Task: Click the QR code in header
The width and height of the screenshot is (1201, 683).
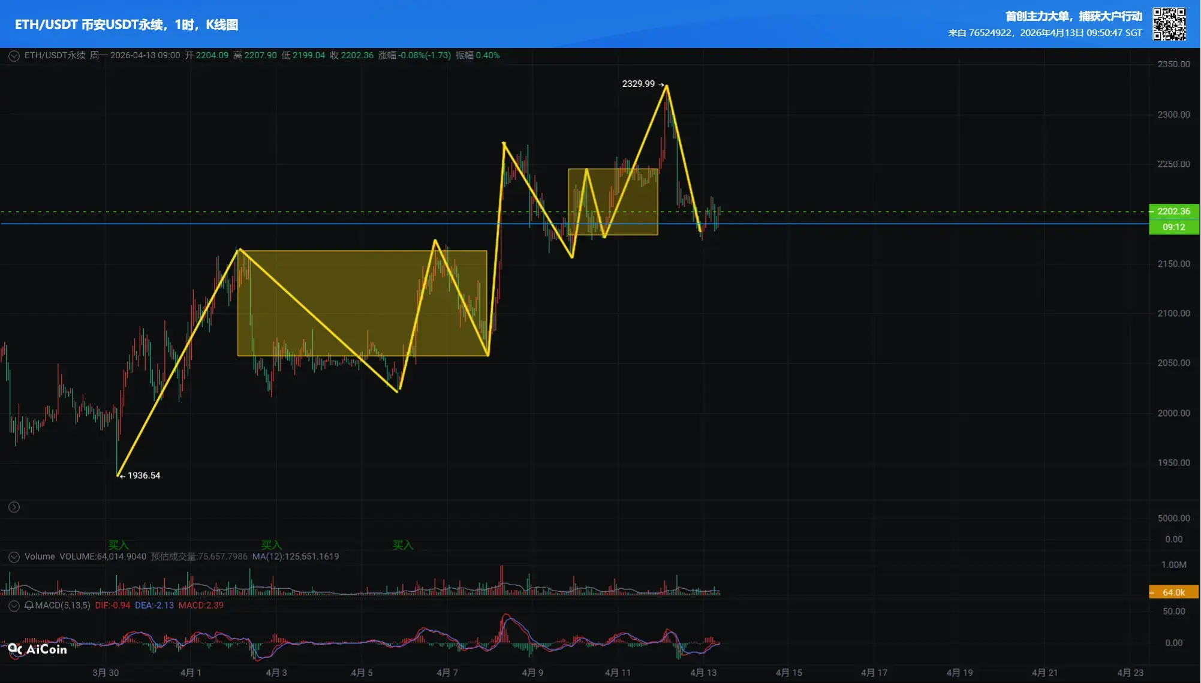Action: click(1169, 24)
